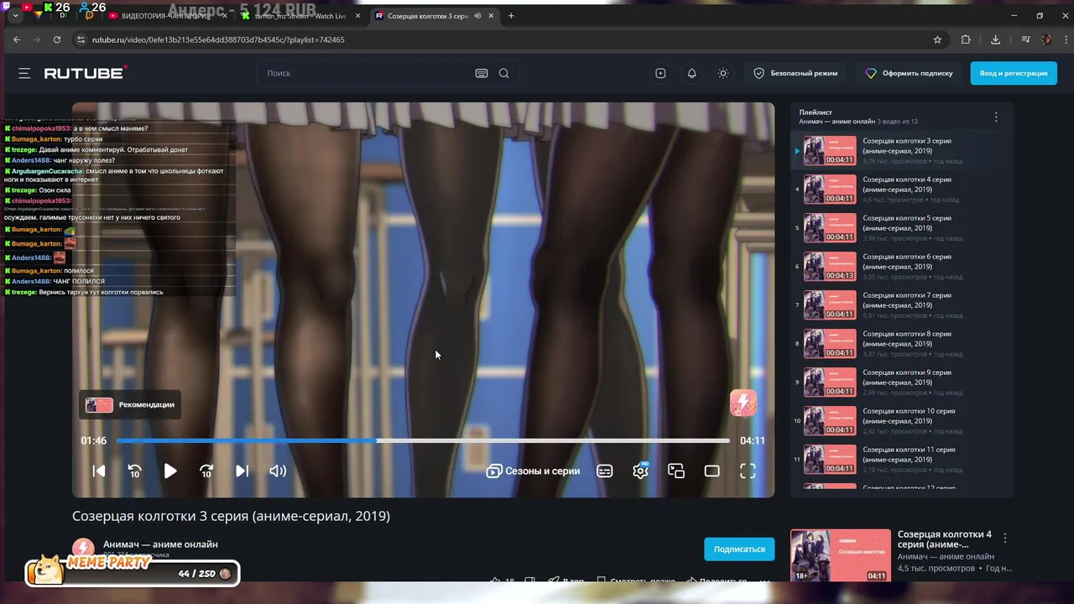The image size is (1074, 604).
Task: Focus the Поиск search field
Action: [365, 73]
